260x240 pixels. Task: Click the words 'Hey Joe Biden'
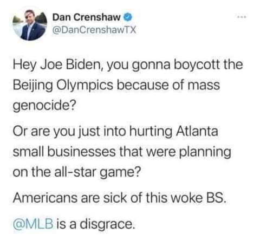(x=58, y=64)
